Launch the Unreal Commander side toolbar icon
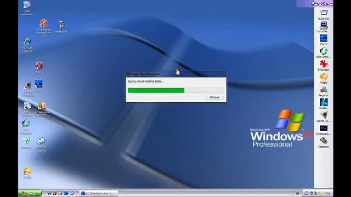Viewport: 351px width, 197px height. [x=324, y=117]
